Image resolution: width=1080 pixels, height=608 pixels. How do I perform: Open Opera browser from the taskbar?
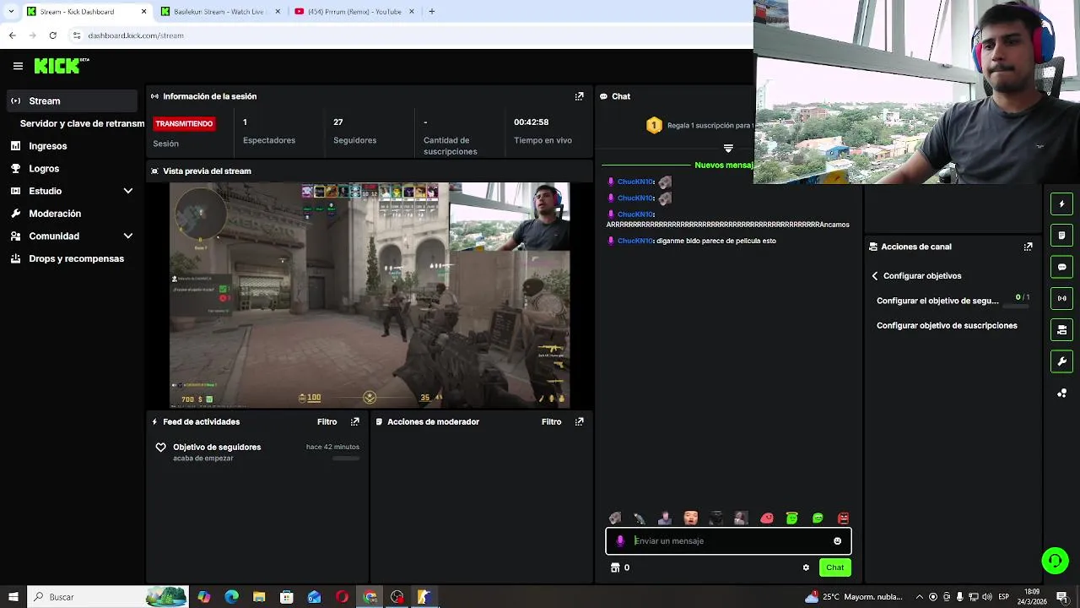(342, 597)
